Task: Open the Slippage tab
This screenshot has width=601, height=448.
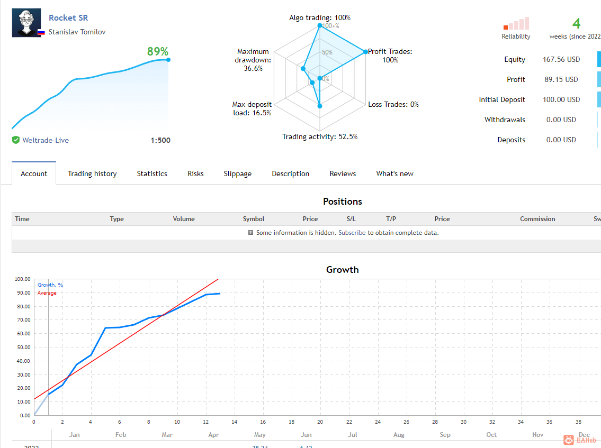Action: 238,173
